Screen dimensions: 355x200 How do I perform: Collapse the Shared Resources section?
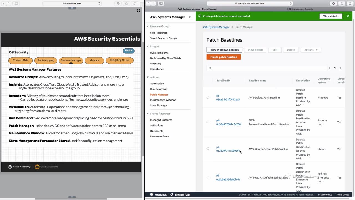(148, 114)
